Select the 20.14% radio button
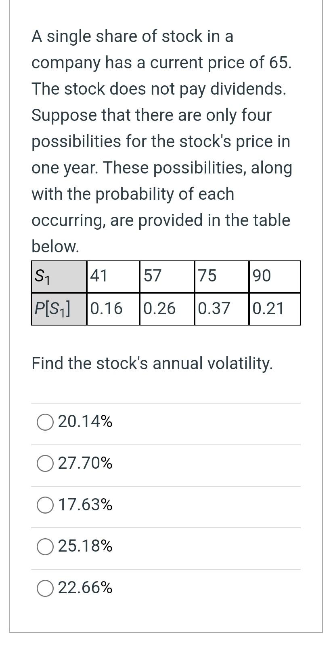Image resolution: width=331 pixels, height=645 pixels. point(45,422)
